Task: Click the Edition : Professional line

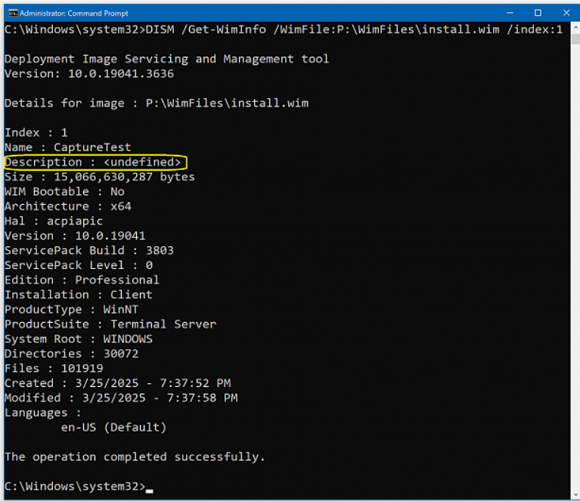Action: click(82, 280)
